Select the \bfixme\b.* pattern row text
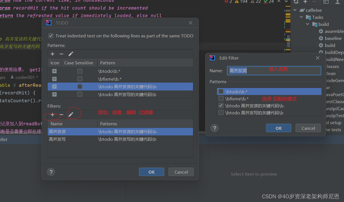The height and width of the screenshot is (202, 344). coord(110,79)
